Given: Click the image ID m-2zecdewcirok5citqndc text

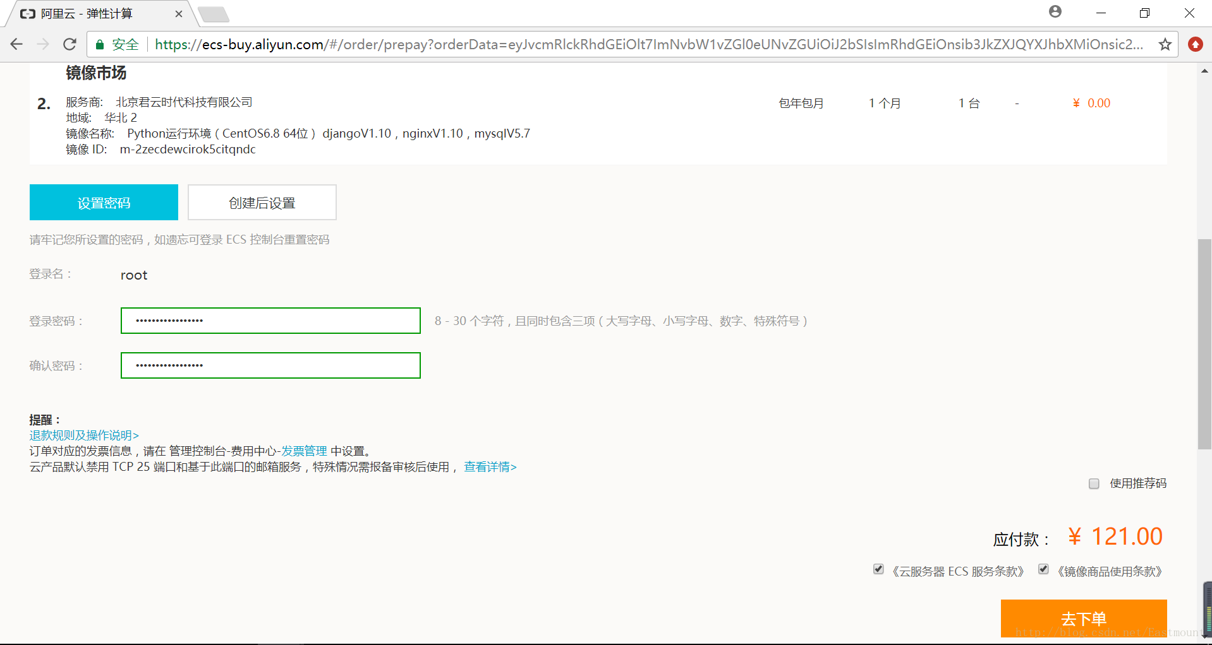Looking at the screenshot, I should [x=188, y=150].
